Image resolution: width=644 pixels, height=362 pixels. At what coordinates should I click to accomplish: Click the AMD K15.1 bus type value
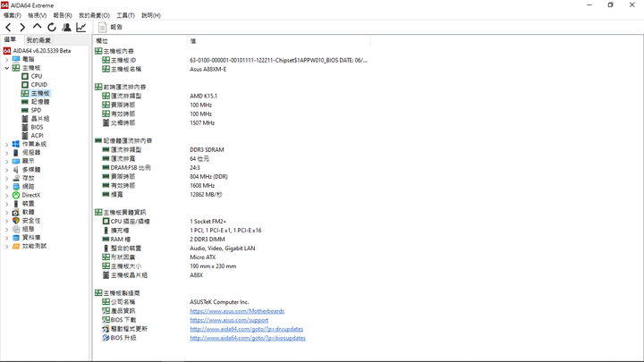pos(203,96)
